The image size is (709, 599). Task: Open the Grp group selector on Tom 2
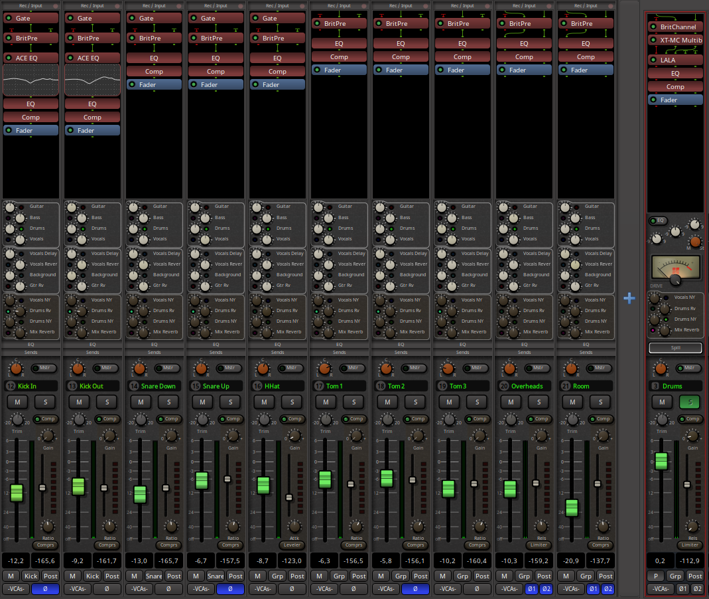click(x=401, y=576)
